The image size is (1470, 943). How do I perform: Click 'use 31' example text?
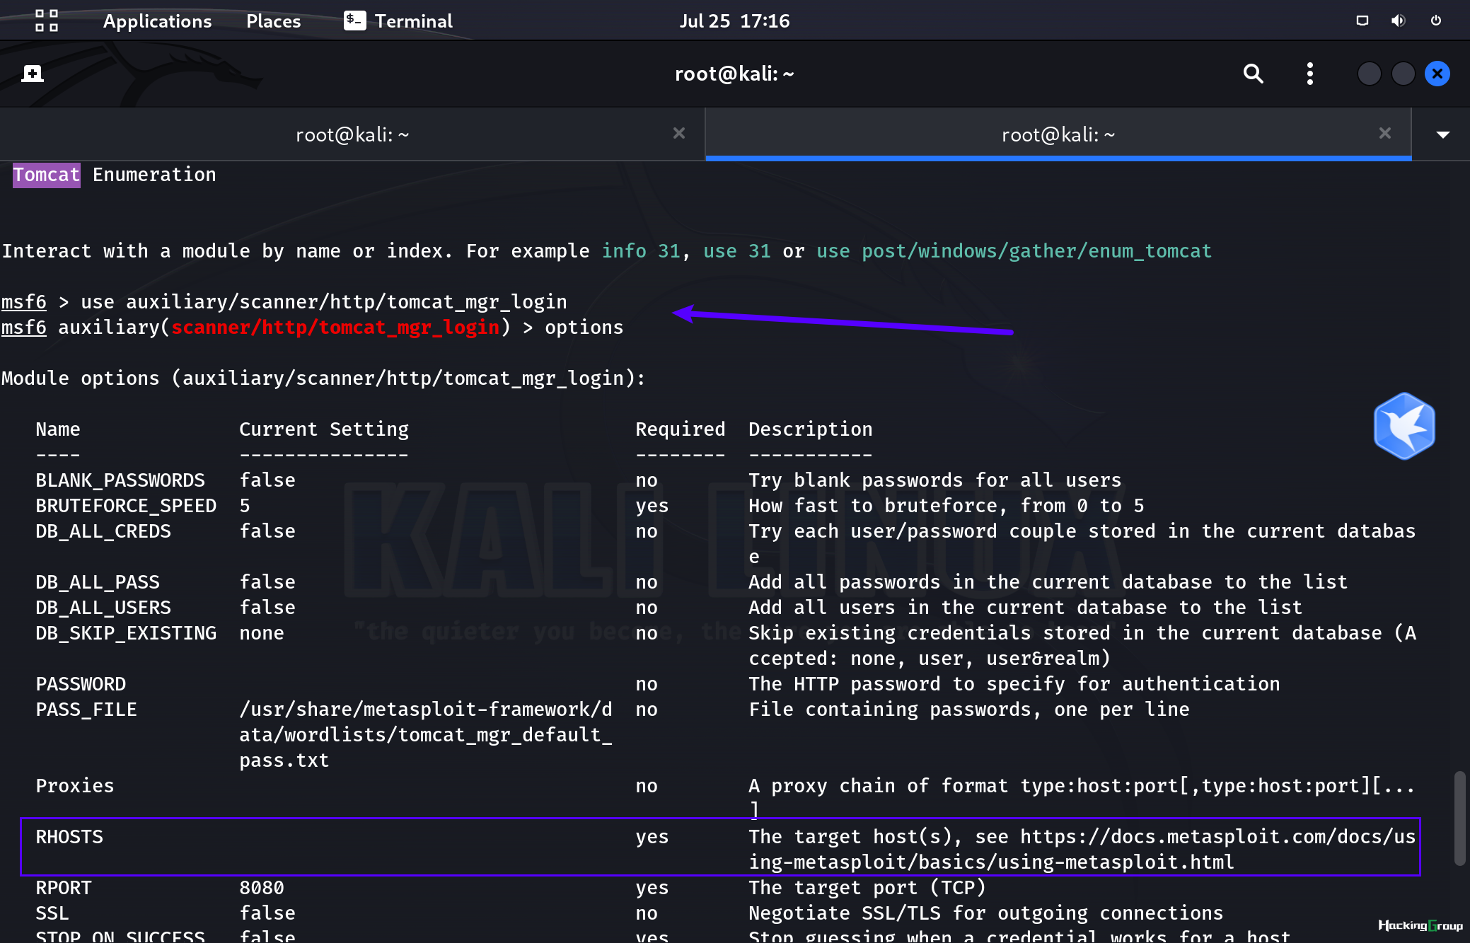(736, 251)
